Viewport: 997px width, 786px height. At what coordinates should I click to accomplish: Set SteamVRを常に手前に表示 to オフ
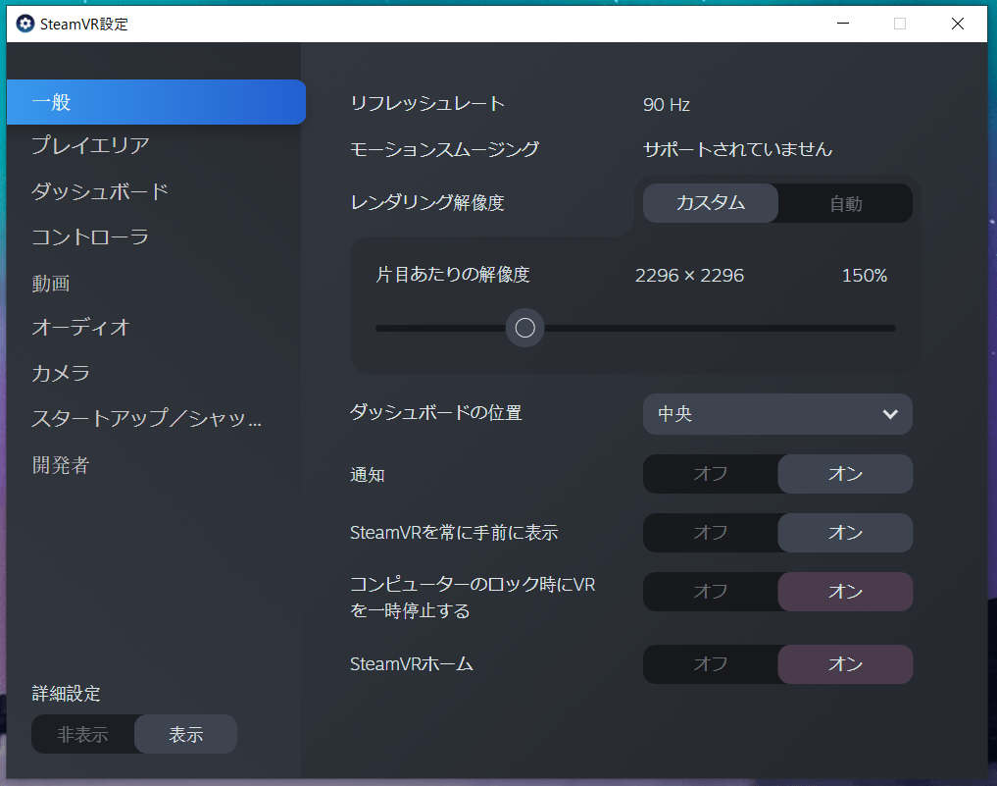point(710,533)
